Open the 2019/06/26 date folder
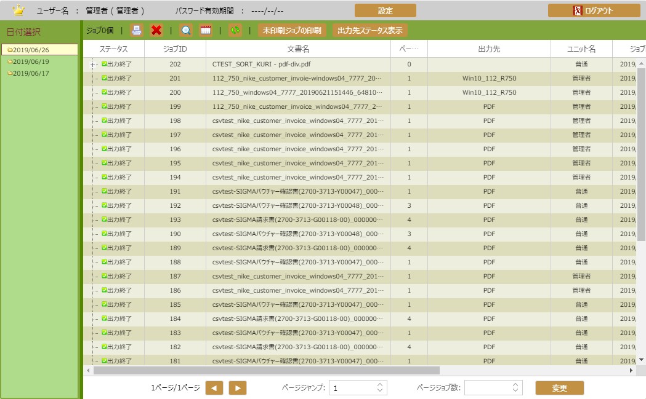This screenshot has height=399, width=646. click(x=31, y=50)
